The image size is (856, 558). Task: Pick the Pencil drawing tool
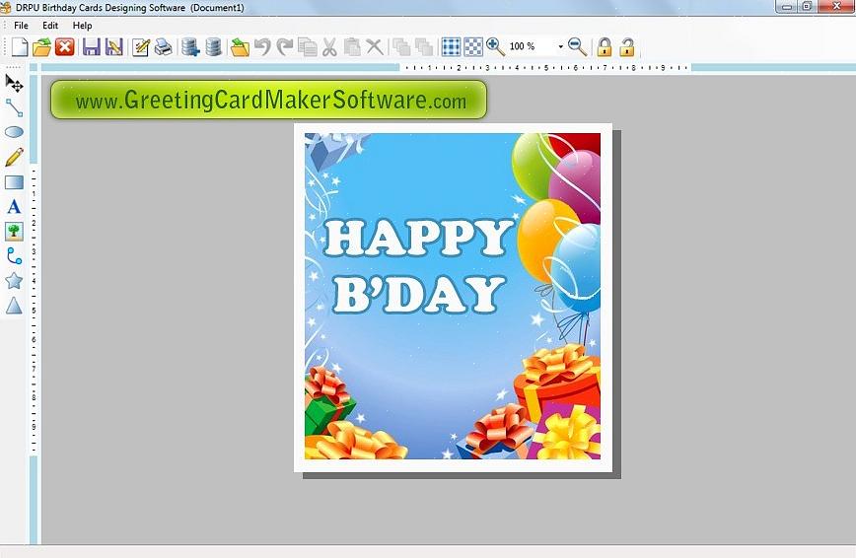coord(14,158)
